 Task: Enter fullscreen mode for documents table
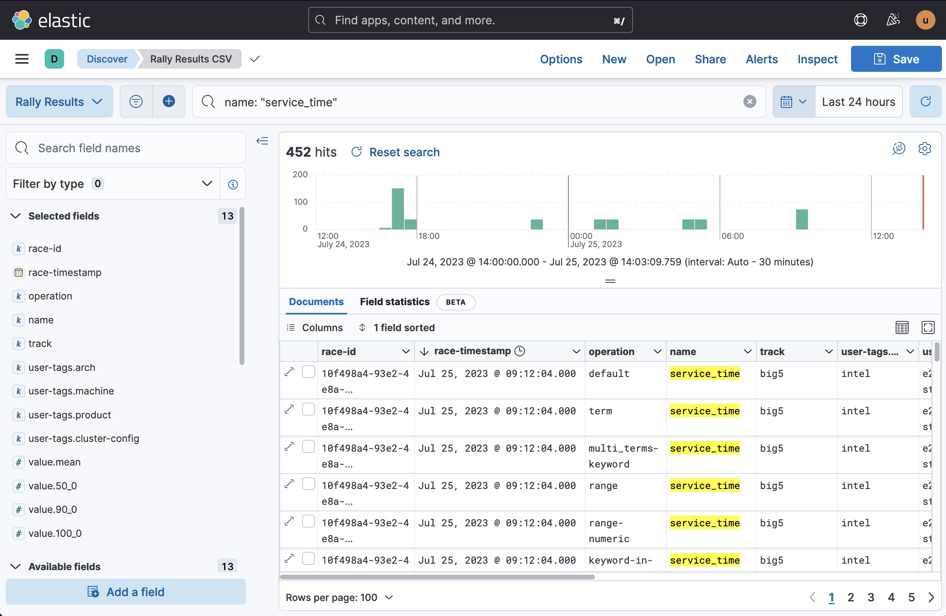[x=928, y=327]
